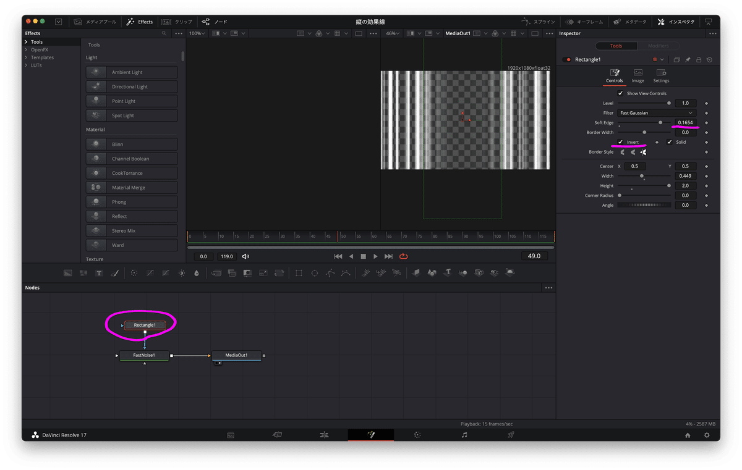Add a Text 3D tool from the toolbar
This screenshot has height=470, width=742.
pyautogui.click(x=447, y=272)
